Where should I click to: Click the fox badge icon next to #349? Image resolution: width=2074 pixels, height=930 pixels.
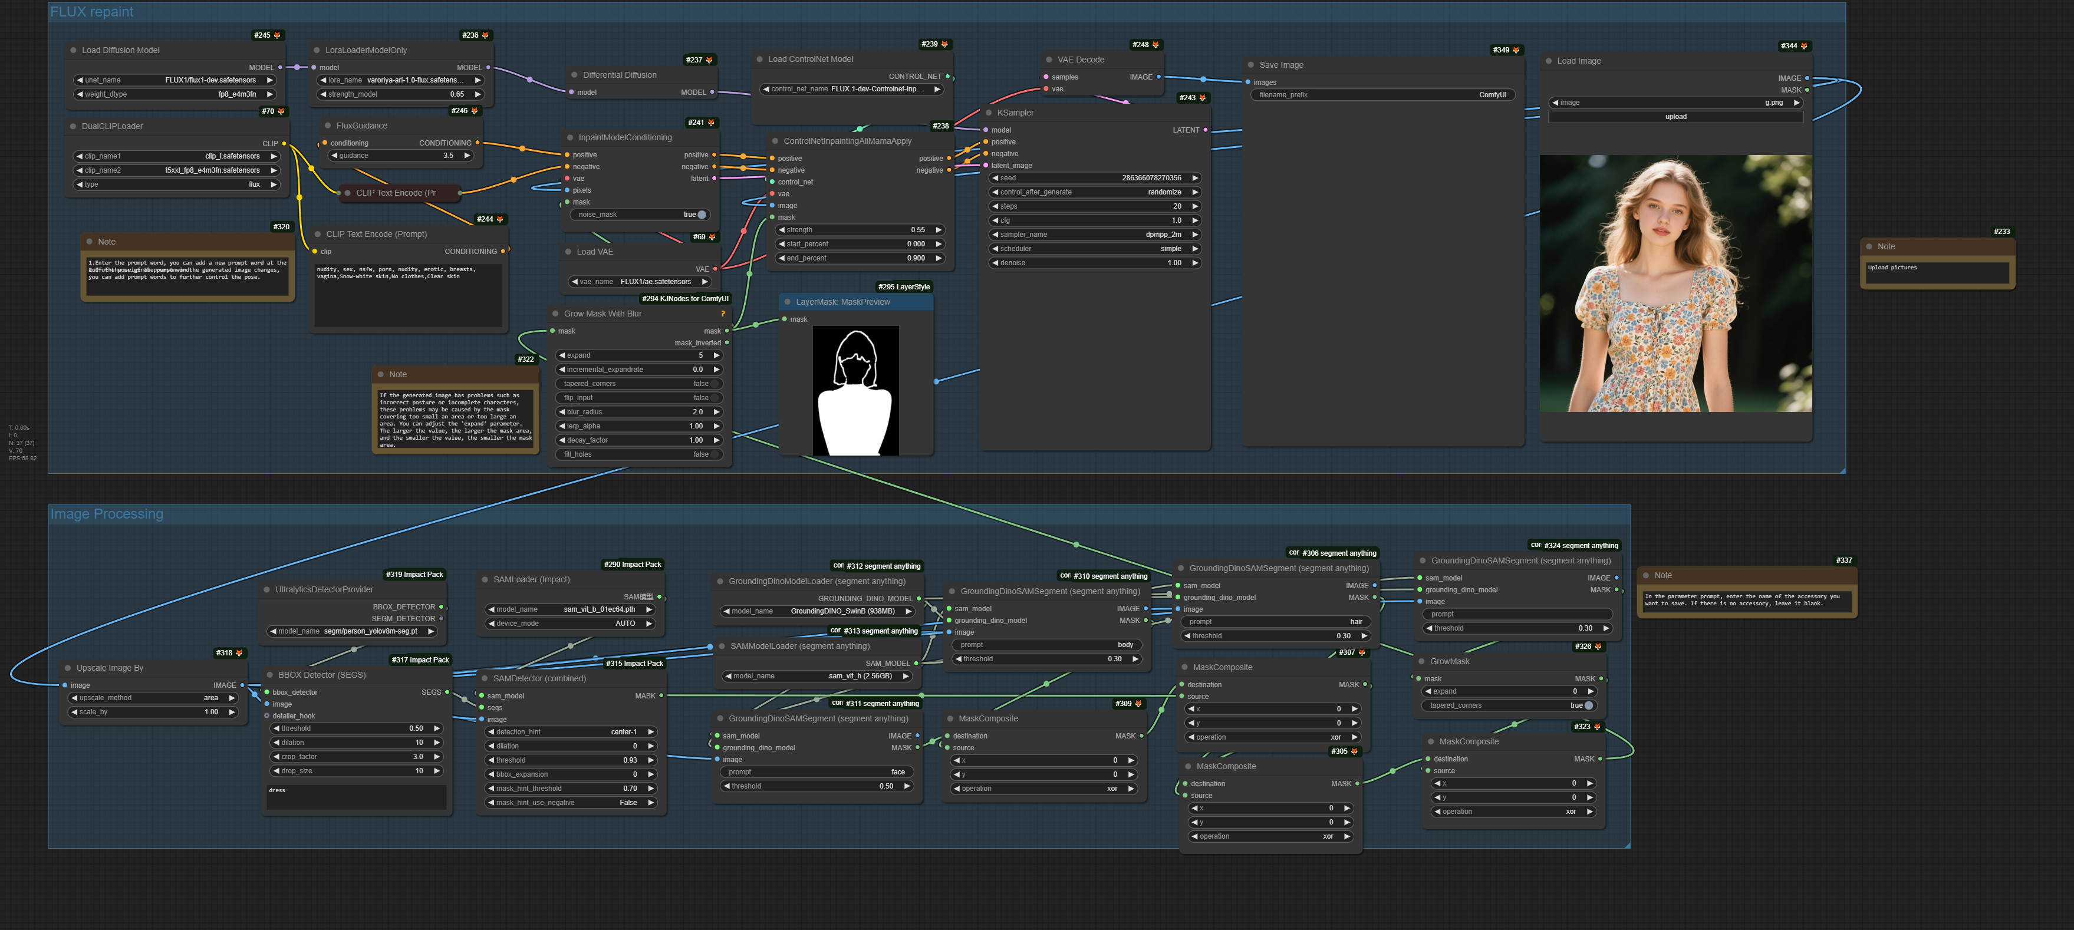coord(1516,50)
